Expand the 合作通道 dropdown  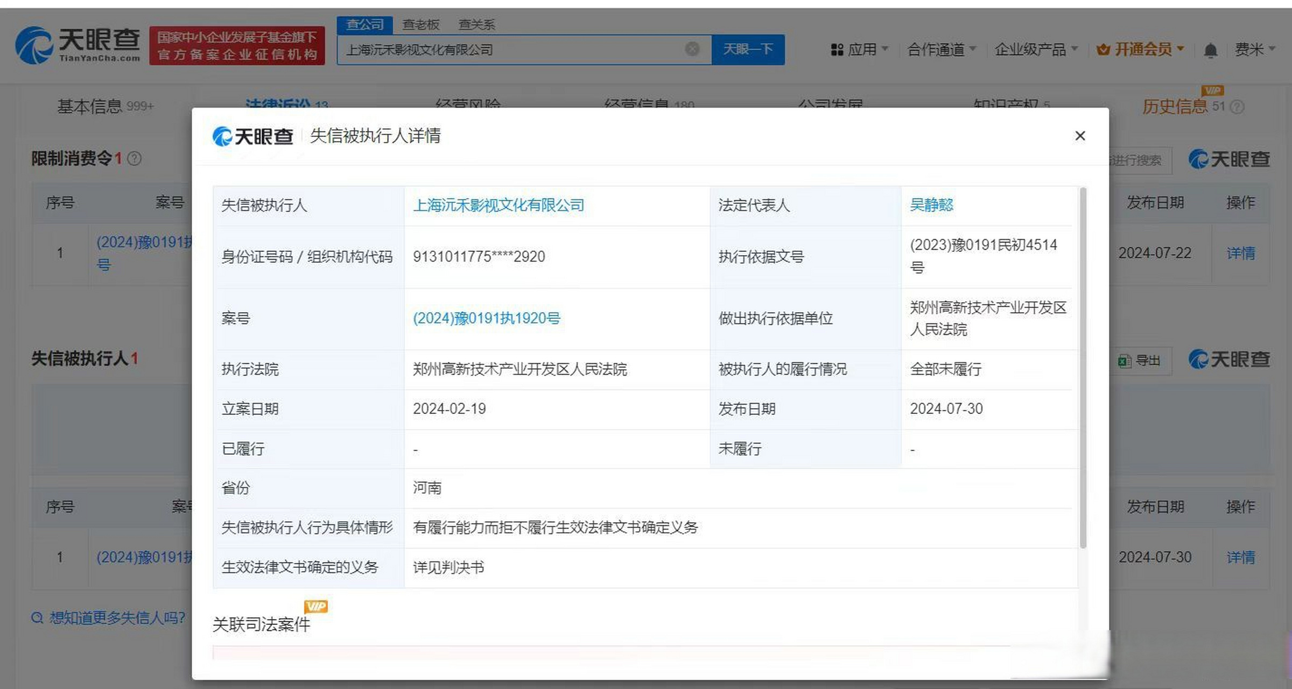pos(942,50)
